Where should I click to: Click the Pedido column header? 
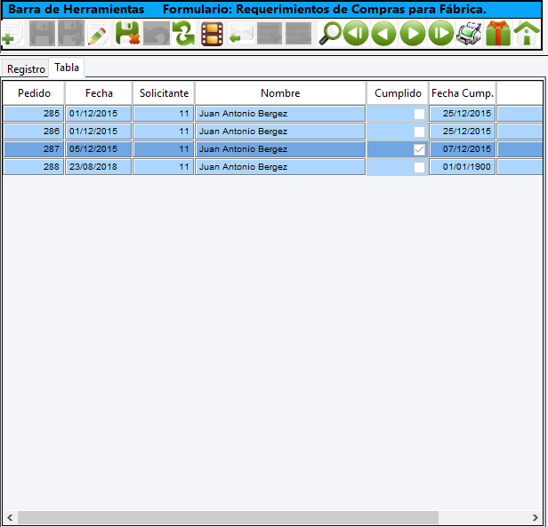click(x=34, y=93)
